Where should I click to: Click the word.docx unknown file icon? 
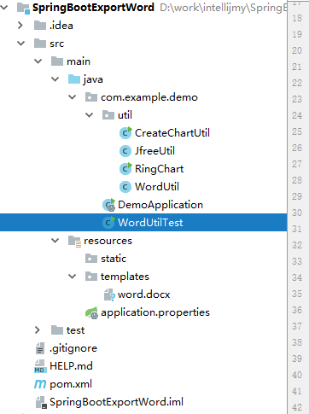pos(109,294)
